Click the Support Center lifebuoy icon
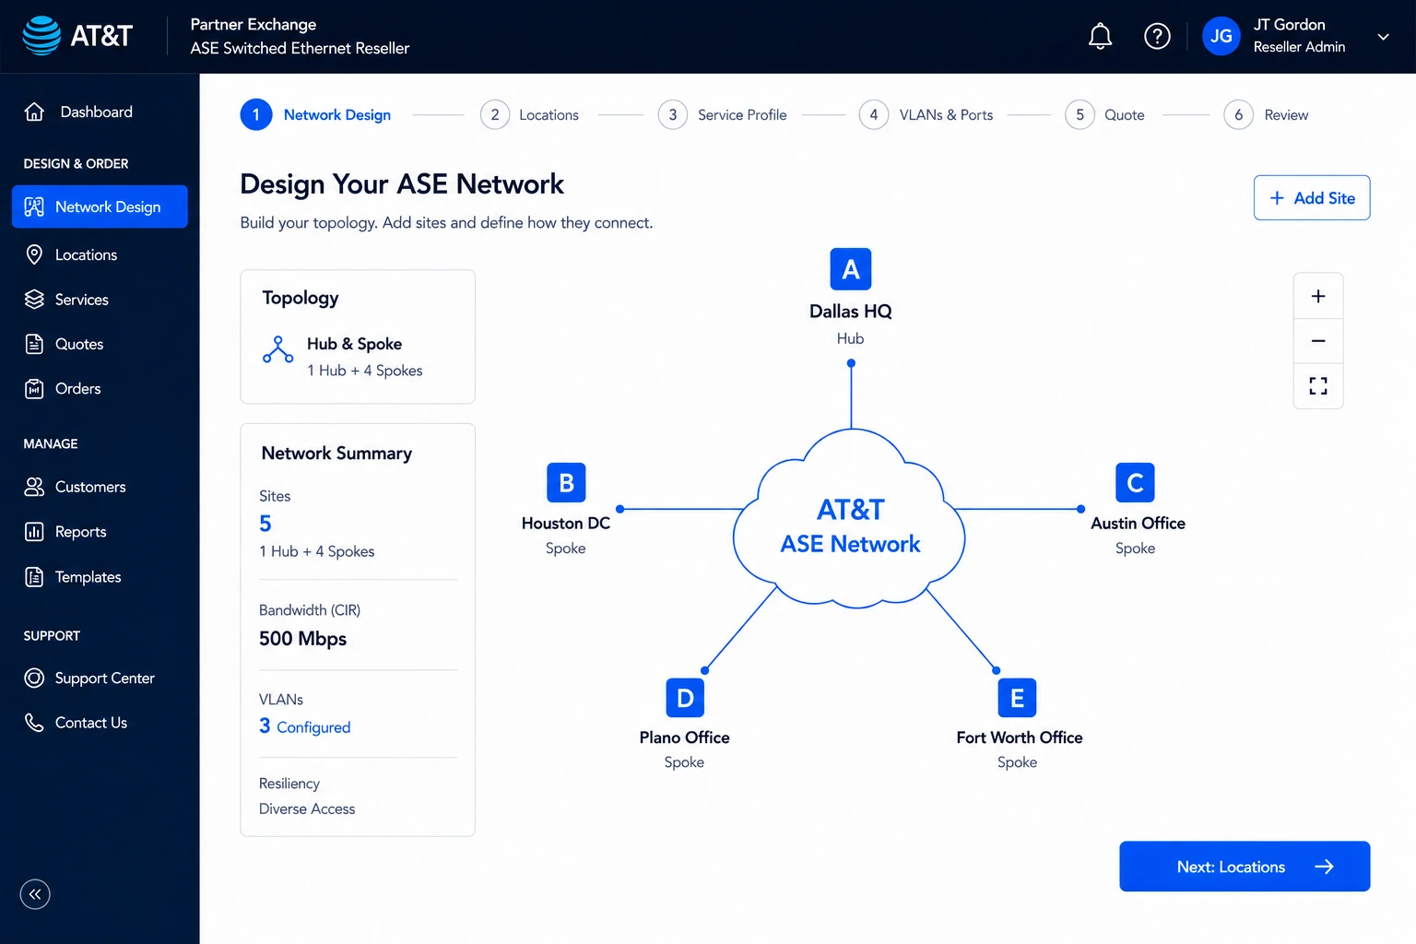Screen dimensions: 1416x944 pyautogui.click(x=34, y=678)
